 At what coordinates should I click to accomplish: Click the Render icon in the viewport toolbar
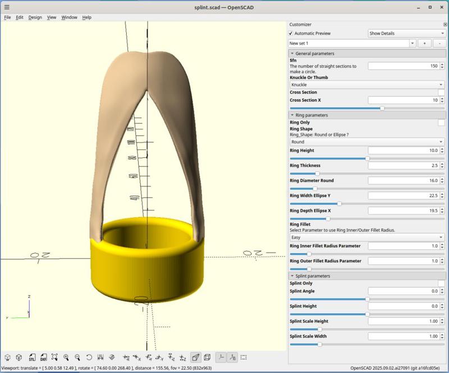[x=19, y=357]
